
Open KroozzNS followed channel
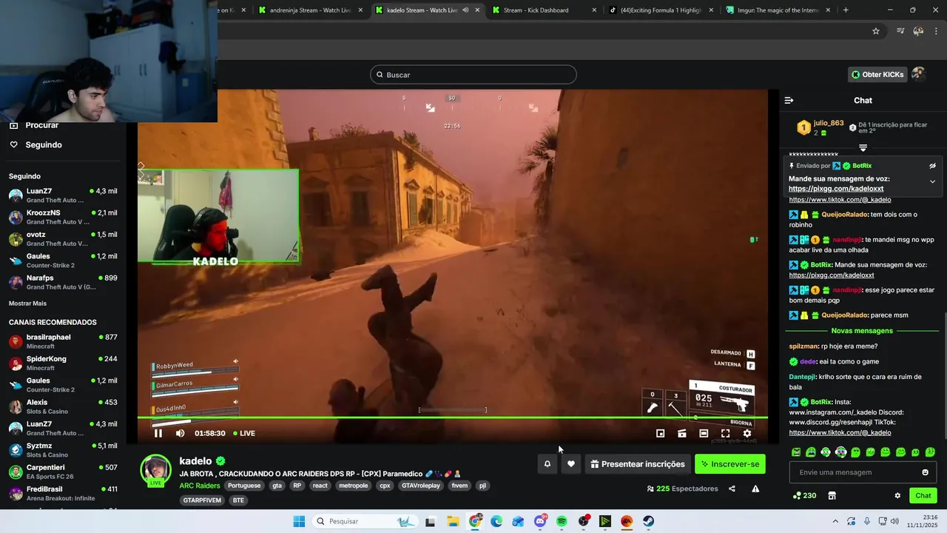63,217
